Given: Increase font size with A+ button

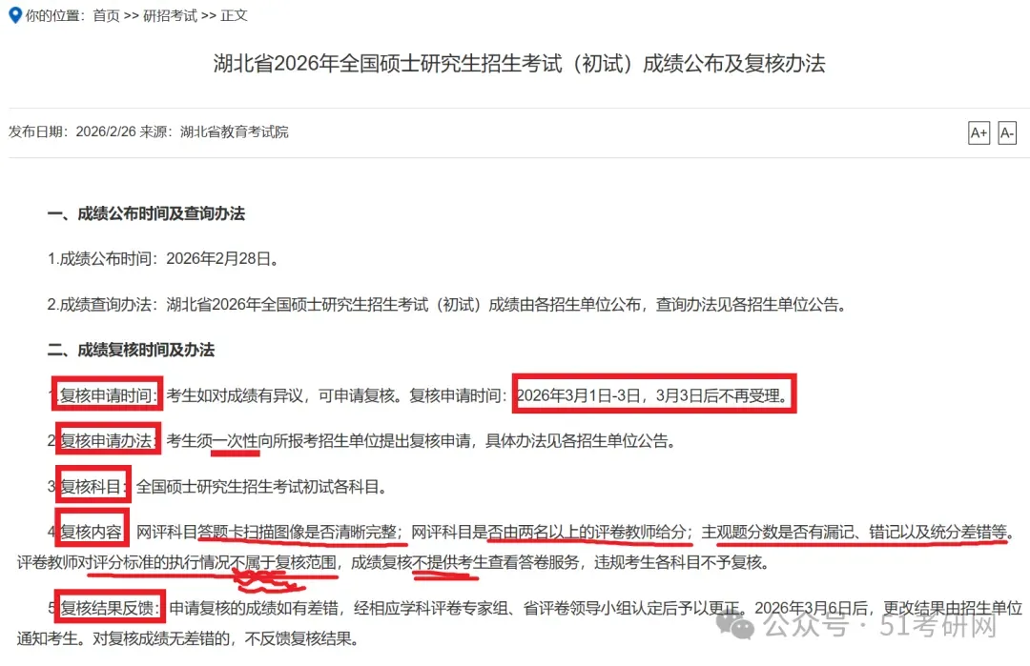Looking at the screenshot, I should (978, 133).
